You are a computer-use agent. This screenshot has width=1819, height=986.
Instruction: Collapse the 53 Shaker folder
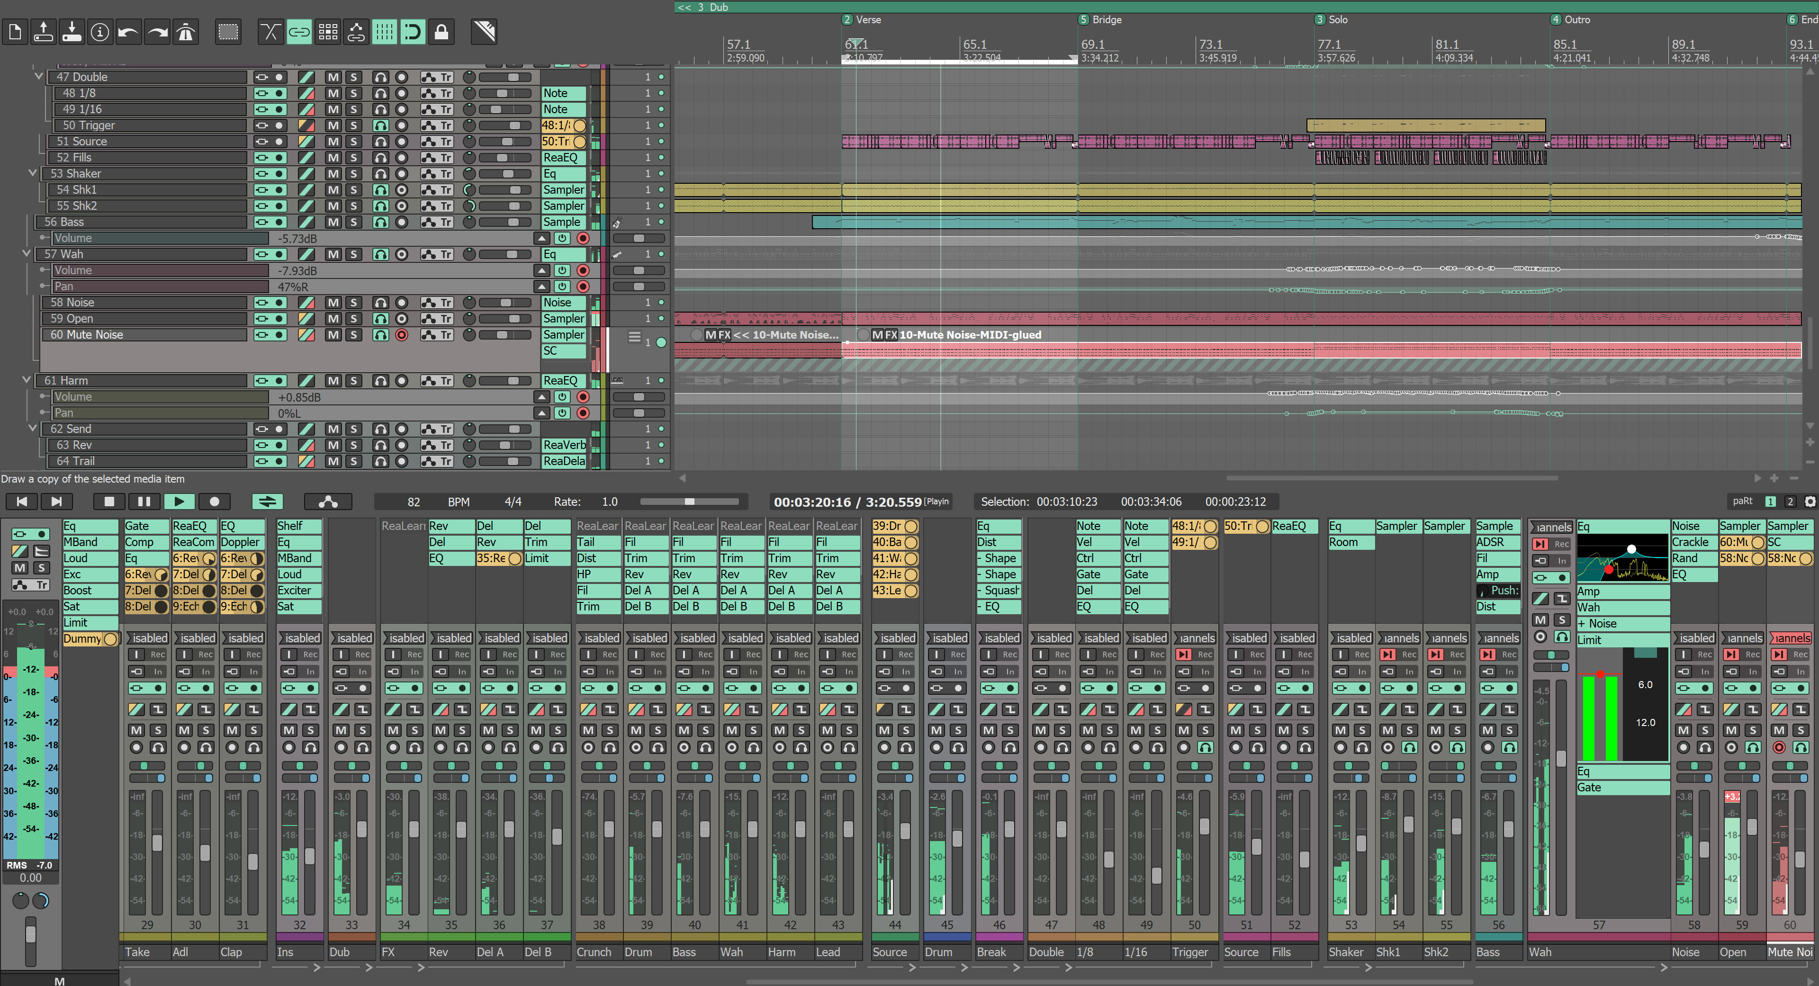pos(33,173)
